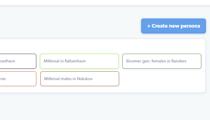Image resolution: width=210 pixels, height=120 pixels.
Task: Click the dark green border of Randers card
Action: click(x=162, y=54)
